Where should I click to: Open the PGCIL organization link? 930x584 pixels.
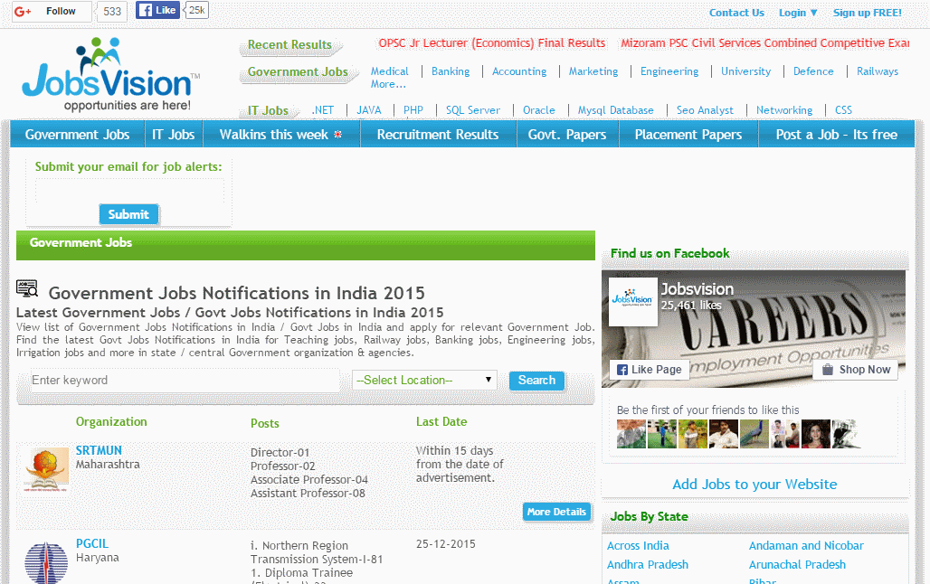[x=92, y=543]
